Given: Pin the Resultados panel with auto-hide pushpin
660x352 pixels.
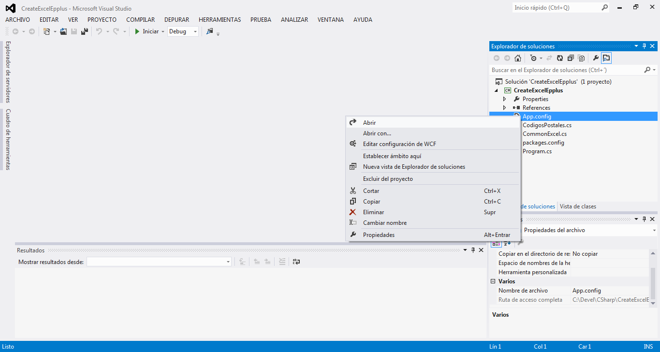Looking at the screenshot, I should pos(473,250).
